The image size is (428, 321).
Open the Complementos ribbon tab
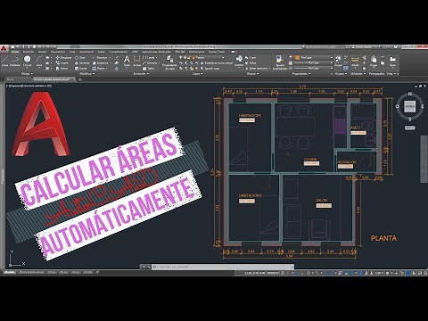[x=119, y=52]
